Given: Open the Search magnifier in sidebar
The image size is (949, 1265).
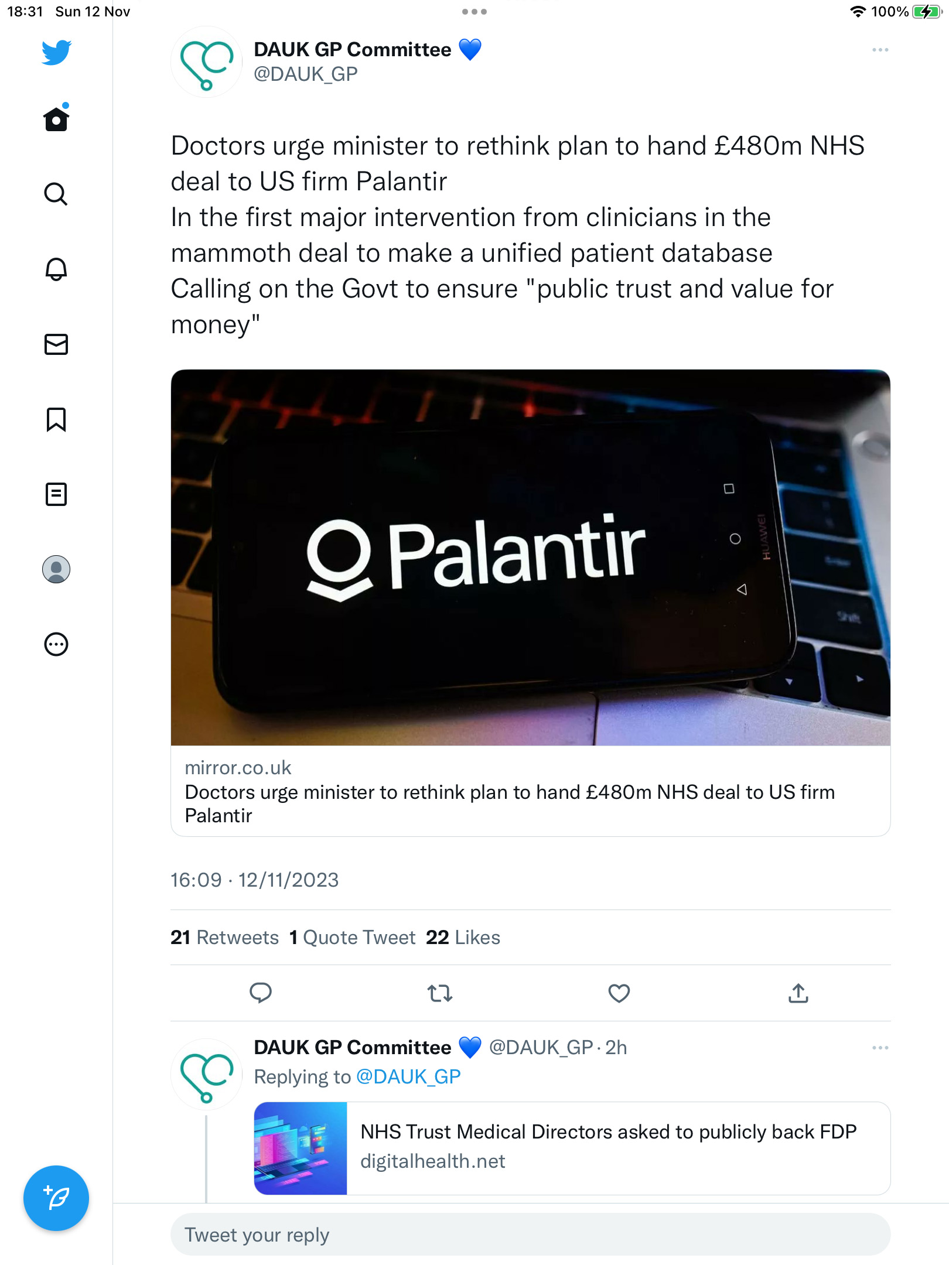Looking at the screenshot, I should pos(56,194).
